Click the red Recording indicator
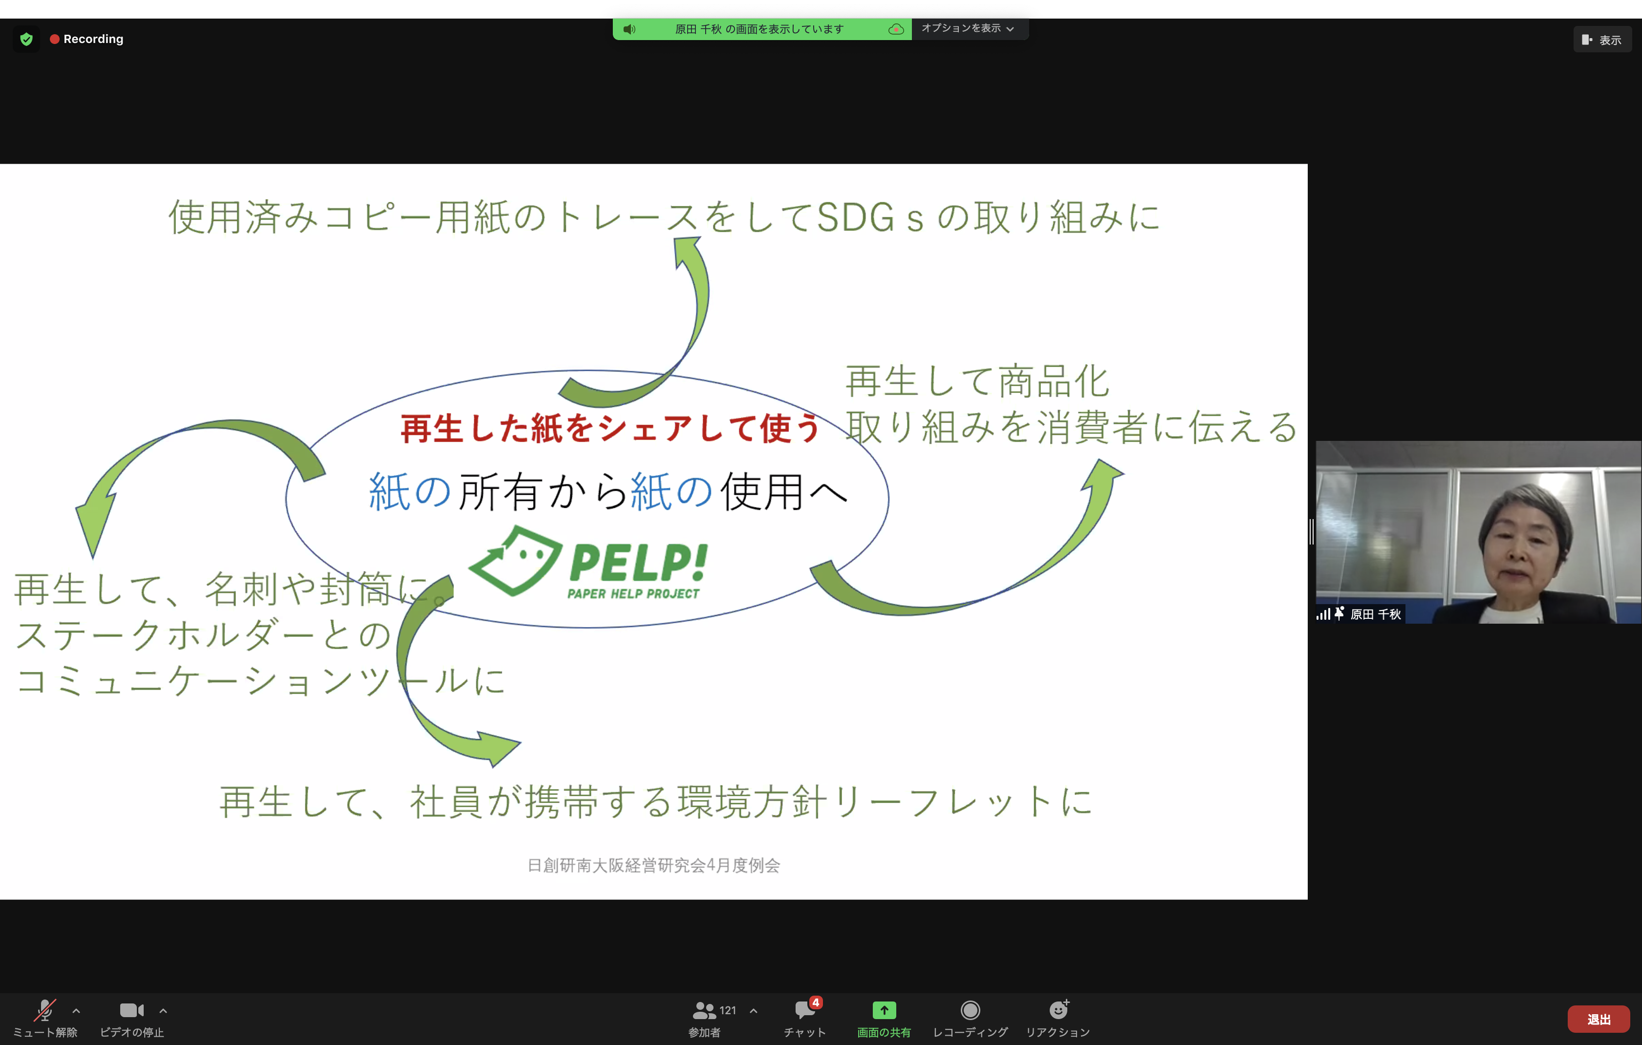The image size is (1642, 1045). pos(86,39)
